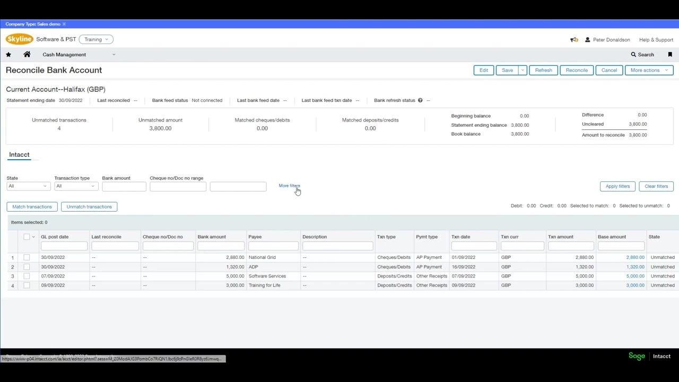Check the ADP row checkbox
The width and height of the screenshot is (679, 382).
[27, 267]
